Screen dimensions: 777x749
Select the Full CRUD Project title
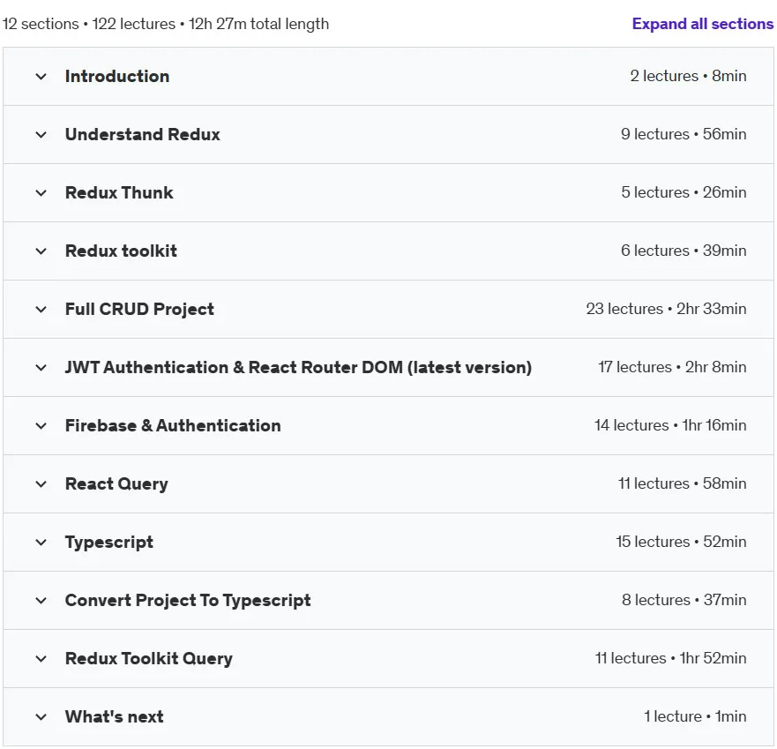coord(139,310)
